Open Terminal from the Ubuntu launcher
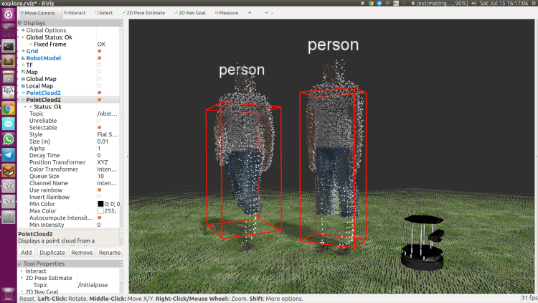The image size is (538, 303). tap(9, 46)
